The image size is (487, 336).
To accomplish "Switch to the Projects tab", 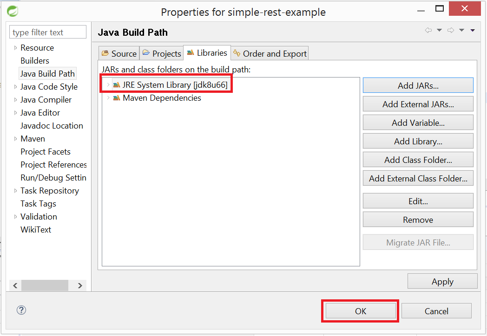I will (161, 53).
